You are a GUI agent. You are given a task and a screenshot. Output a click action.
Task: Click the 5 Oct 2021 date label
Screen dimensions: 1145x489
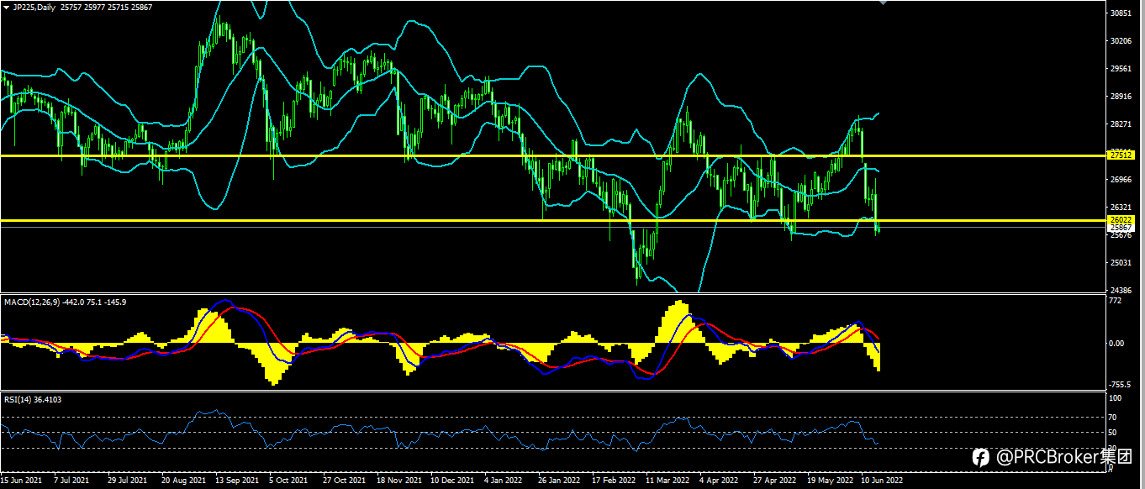click(288, 481)
